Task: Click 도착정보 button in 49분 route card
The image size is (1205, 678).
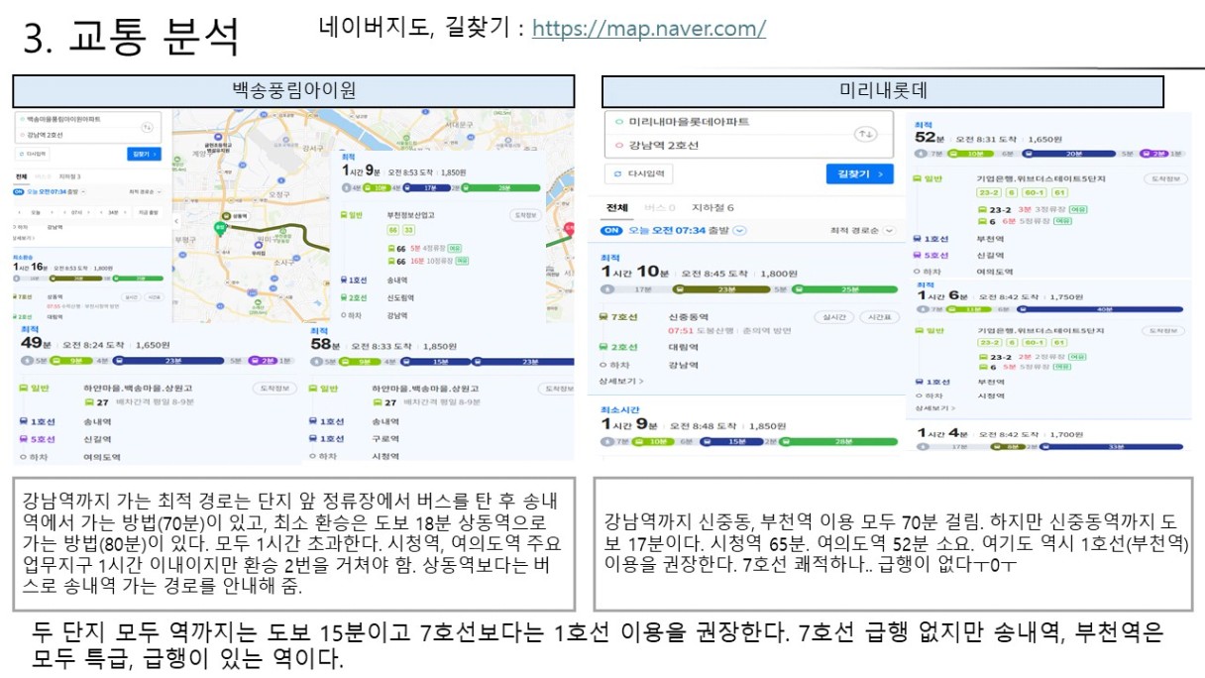Action: pyautogui.click(x=274, y=388)
